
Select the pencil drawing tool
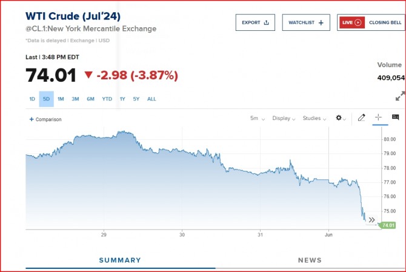point(362,118)
